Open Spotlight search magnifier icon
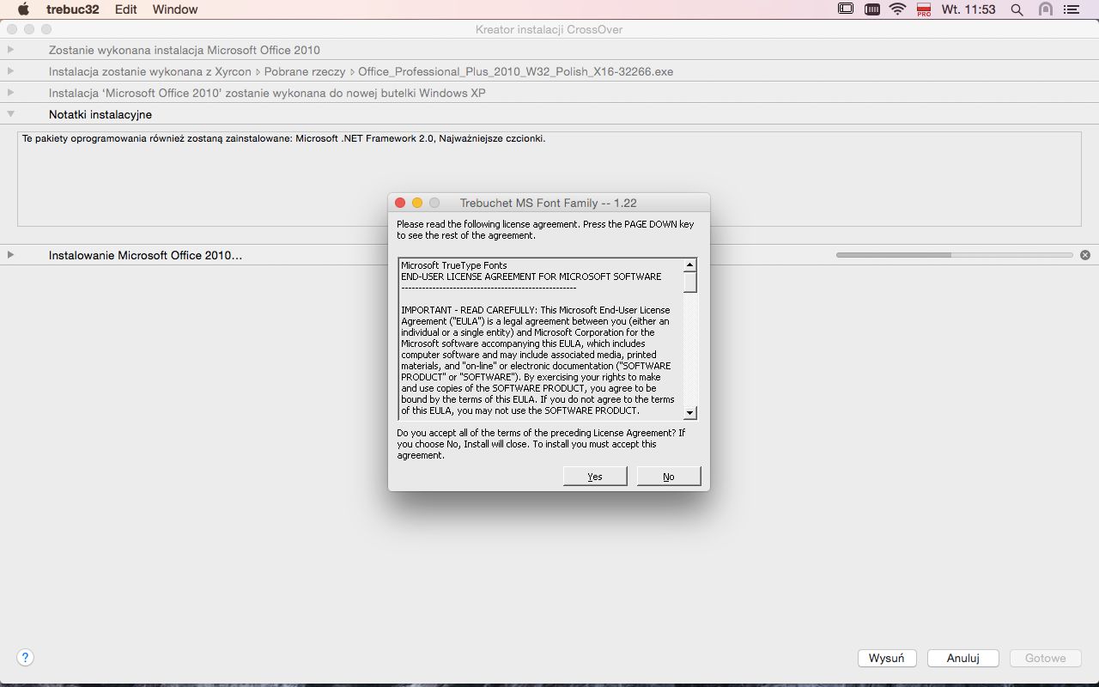 point(1017,9)
